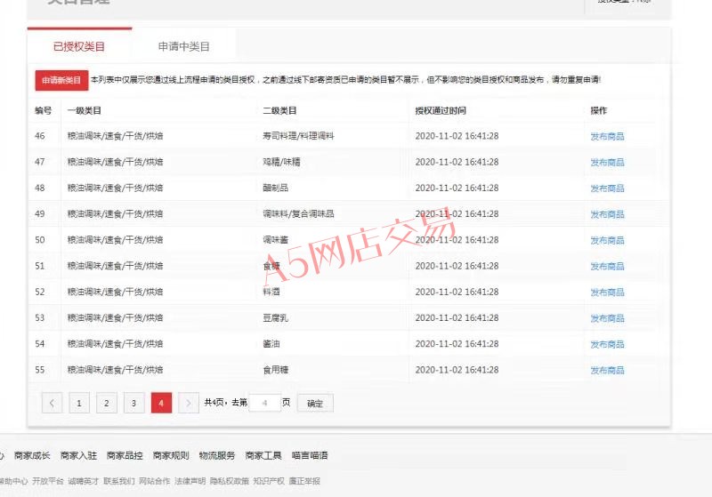Publish product for 鸡精/味精 row
The image size is (712, 497).
(x=607, y=163)
